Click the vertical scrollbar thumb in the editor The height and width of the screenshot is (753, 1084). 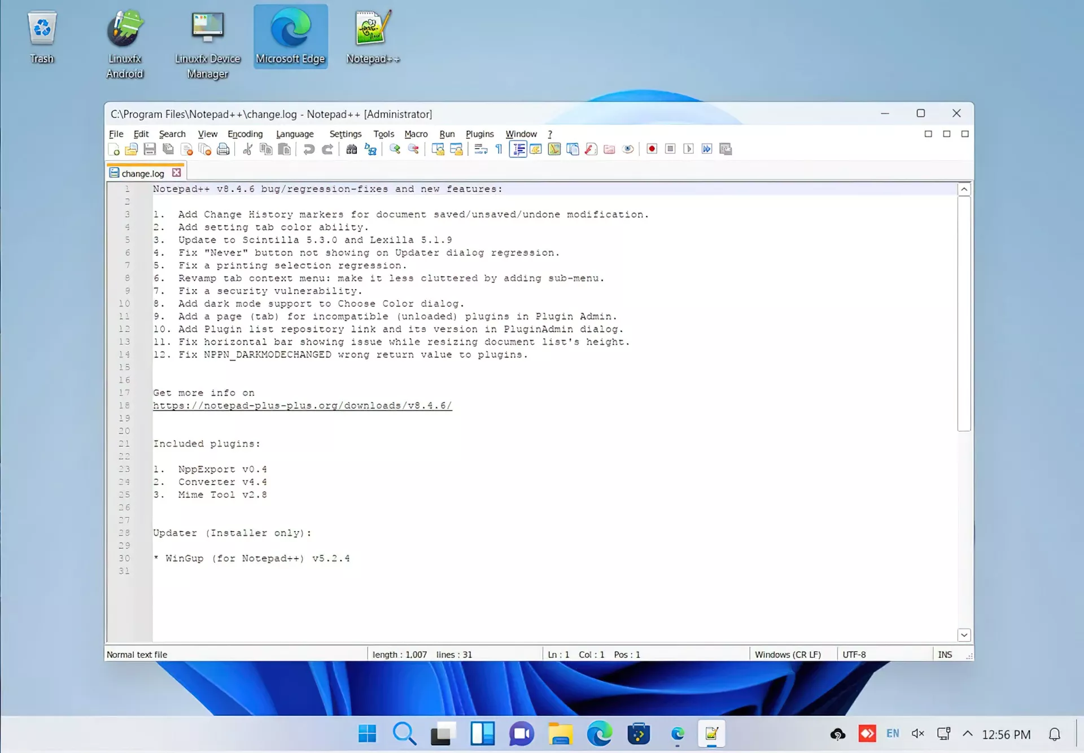[x=964, y=314]
